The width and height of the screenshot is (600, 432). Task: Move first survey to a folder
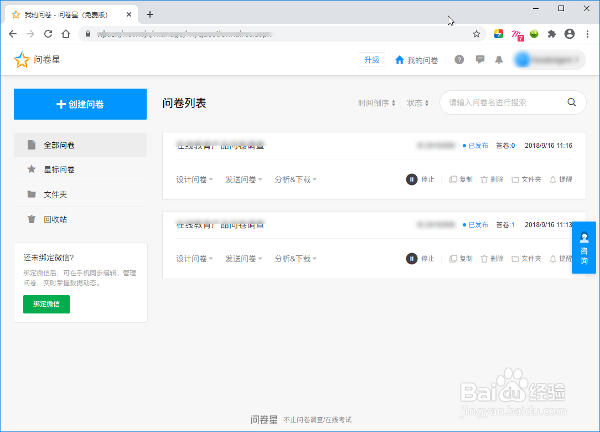point(526,179)
